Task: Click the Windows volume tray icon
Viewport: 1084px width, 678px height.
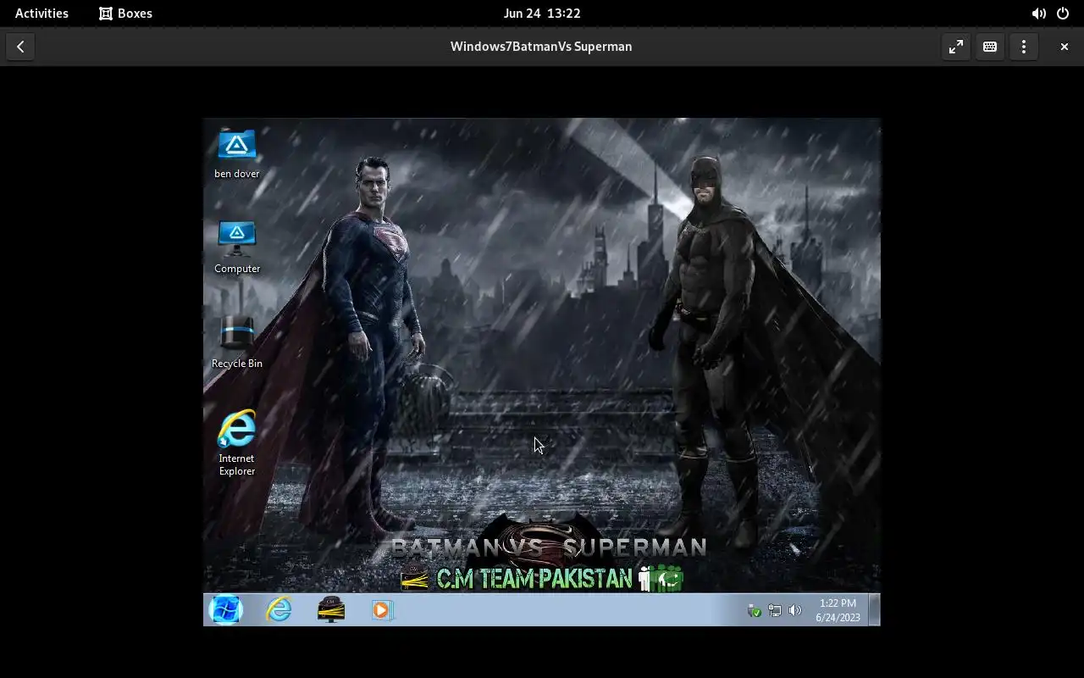Action: click(794, 610)
